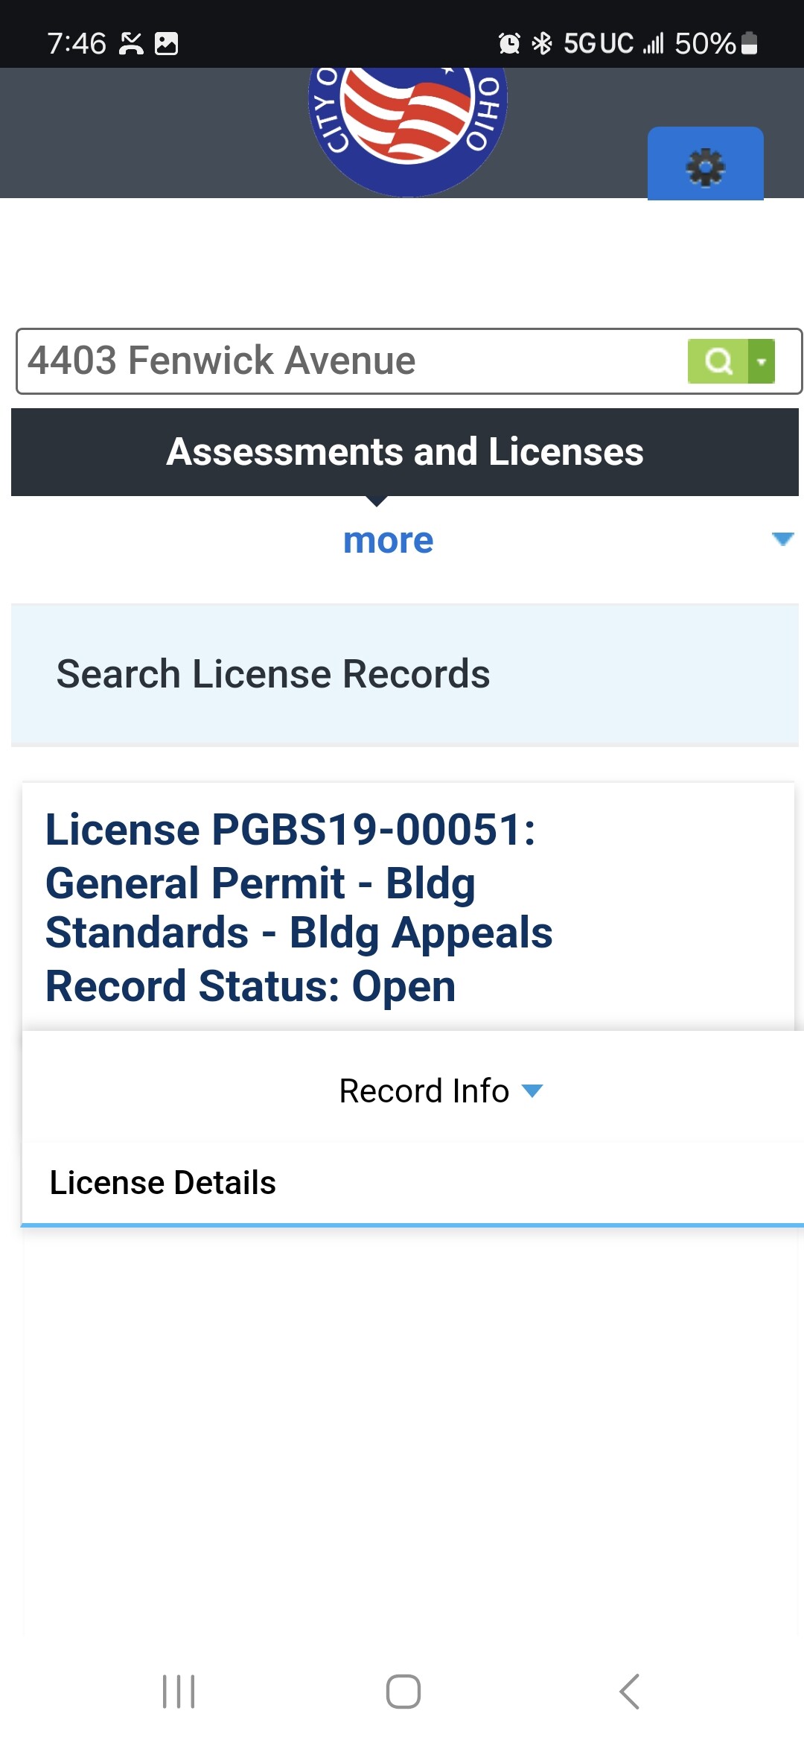This screenshot has height=1743, width=804.
Task: Open the settings gear button
Action: 705,164
